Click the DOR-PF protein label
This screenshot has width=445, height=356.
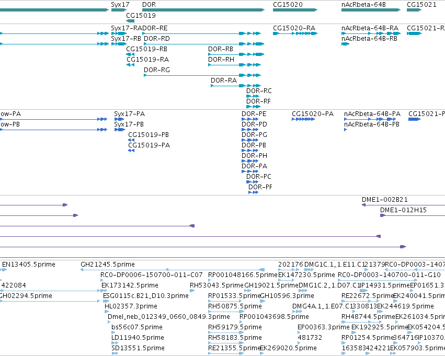[260, 188]
